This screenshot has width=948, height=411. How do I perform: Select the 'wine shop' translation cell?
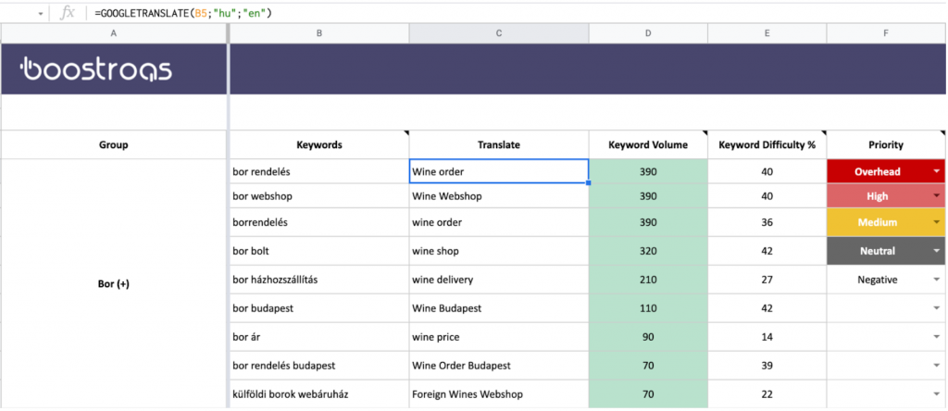499,251
